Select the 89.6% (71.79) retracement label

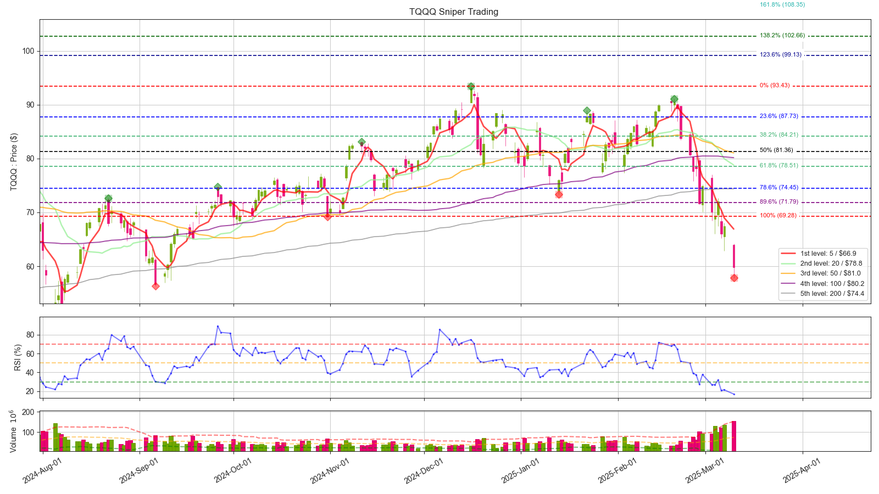click(x=778, y=201)
